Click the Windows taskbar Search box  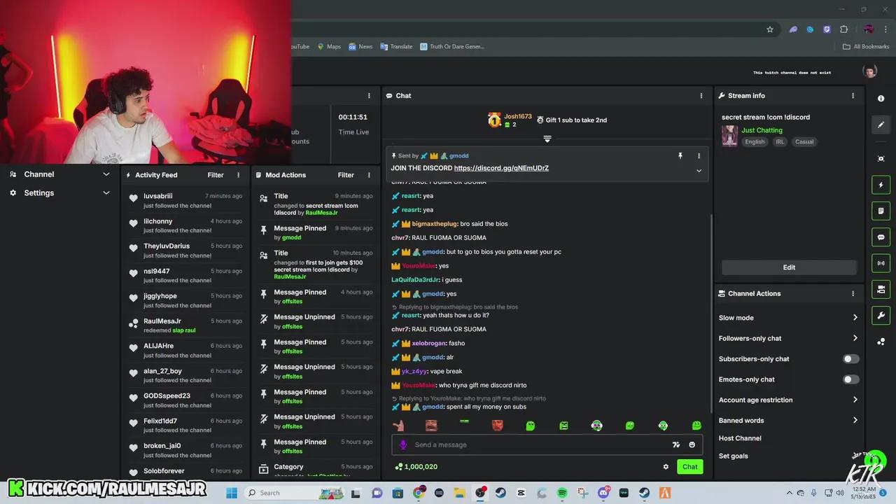tap(294, 493)
